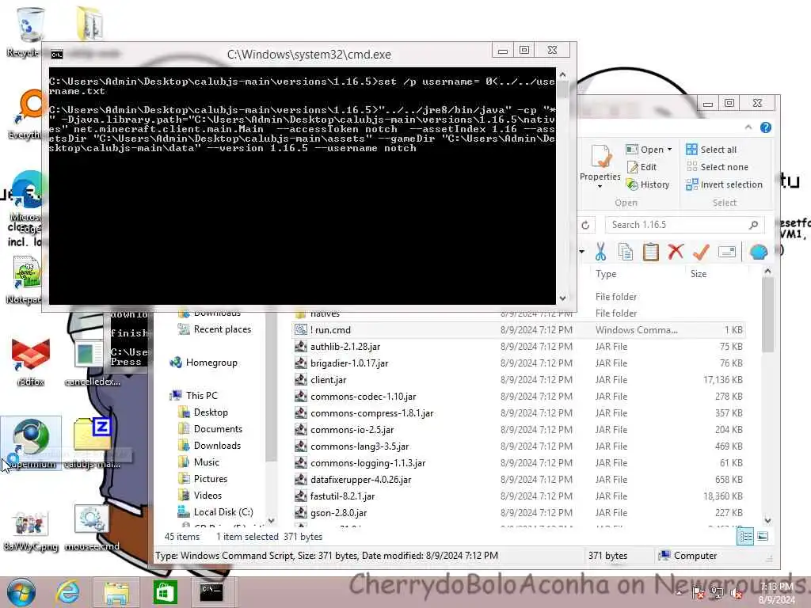Click the Explorer help question mark
811x608 pixels.
(766, 127)
